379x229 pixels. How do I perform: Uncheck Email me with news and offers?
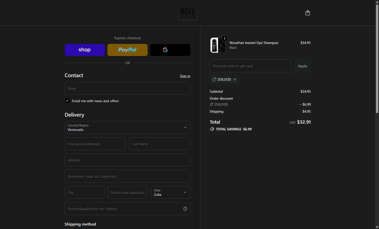[67, 101]
